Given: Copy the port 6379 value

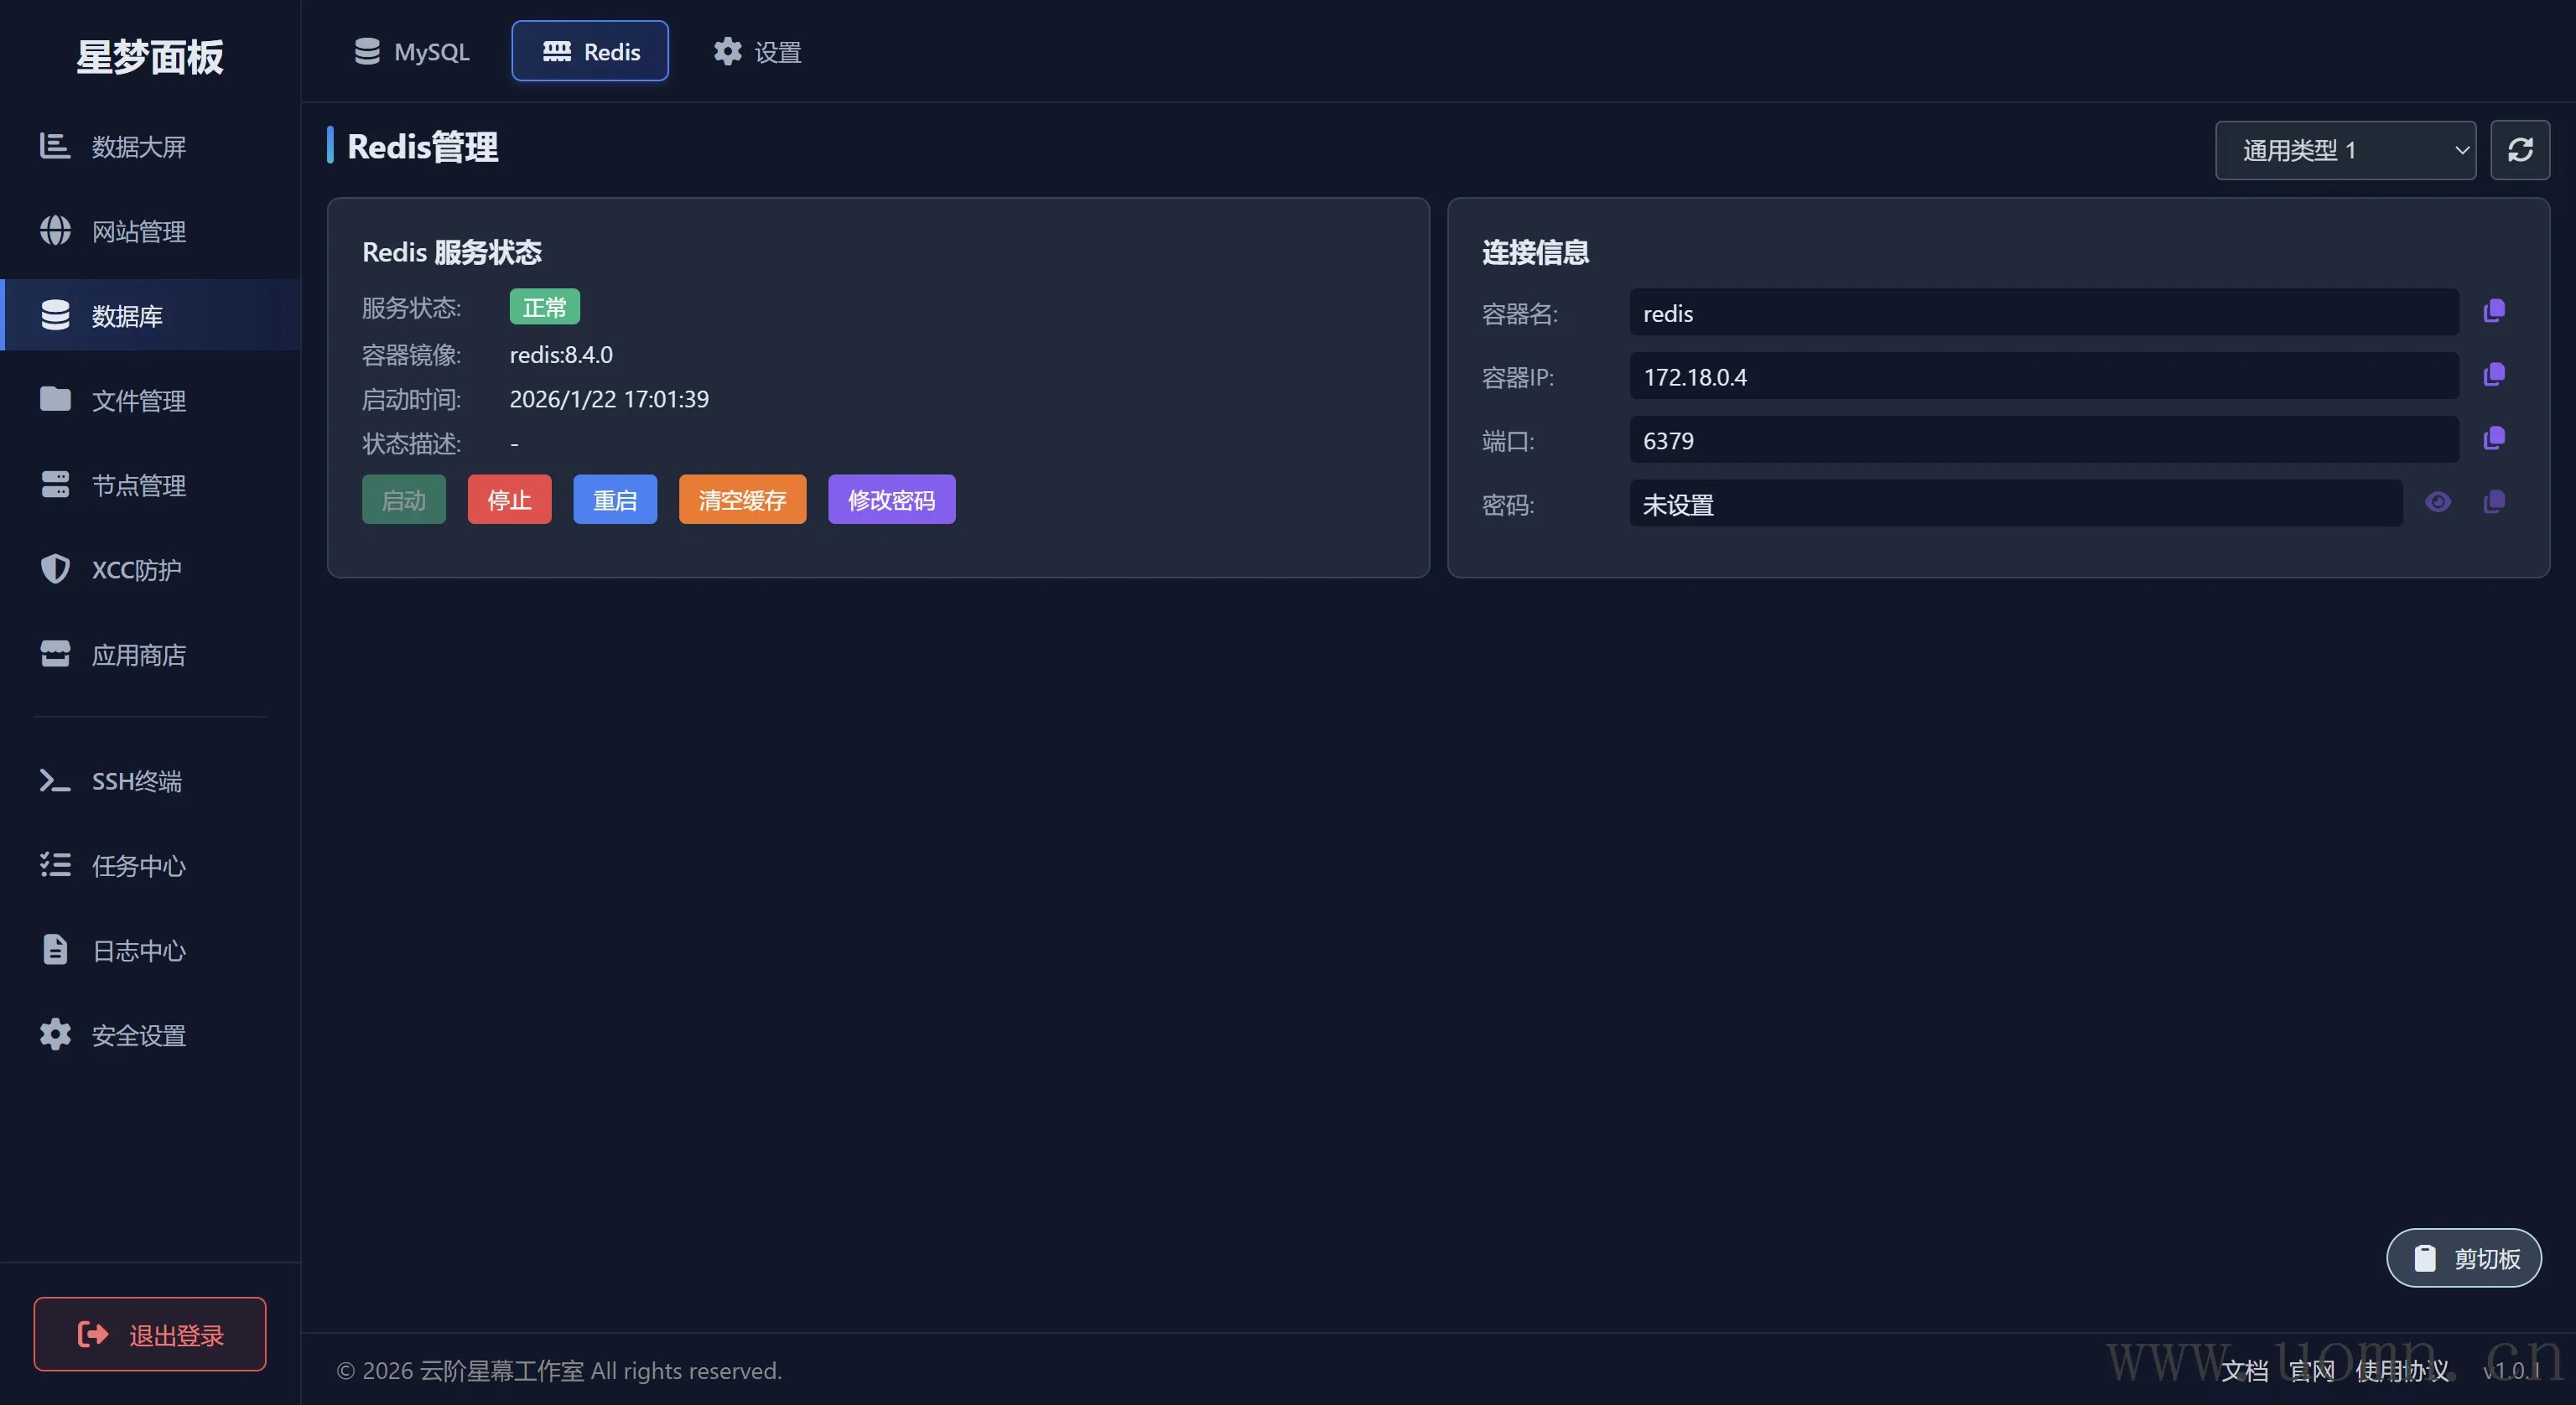Looking at the screenshot, I should click(2494, 439).
